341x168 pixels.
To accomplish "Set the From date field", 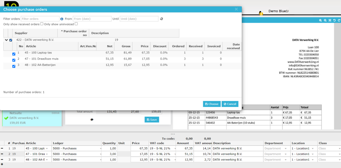I will (92, 19).
